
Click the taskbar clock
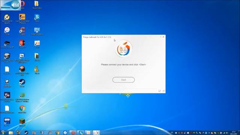click(x=234, y=133)
